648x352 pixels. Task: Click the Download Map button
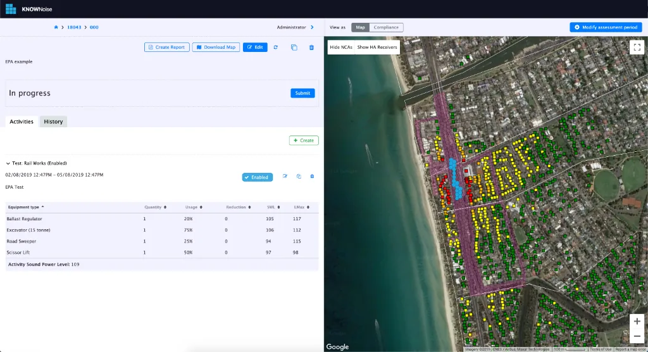[x=216, y=47]
